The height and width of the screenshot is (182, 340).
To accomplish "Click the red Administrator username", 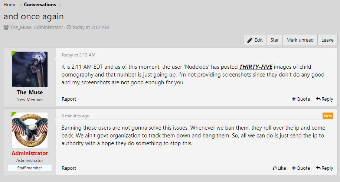I will pos(30,153).
